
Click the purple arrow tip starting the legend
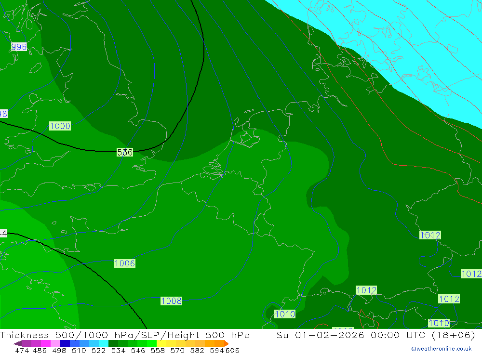point(17,343)
